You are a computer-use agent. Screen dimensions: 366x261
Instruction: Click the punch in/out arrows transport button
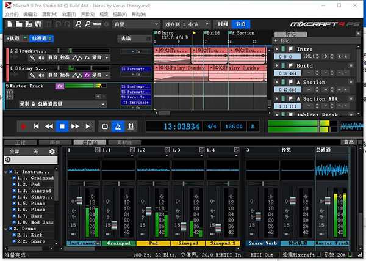[x=131, y=127]
